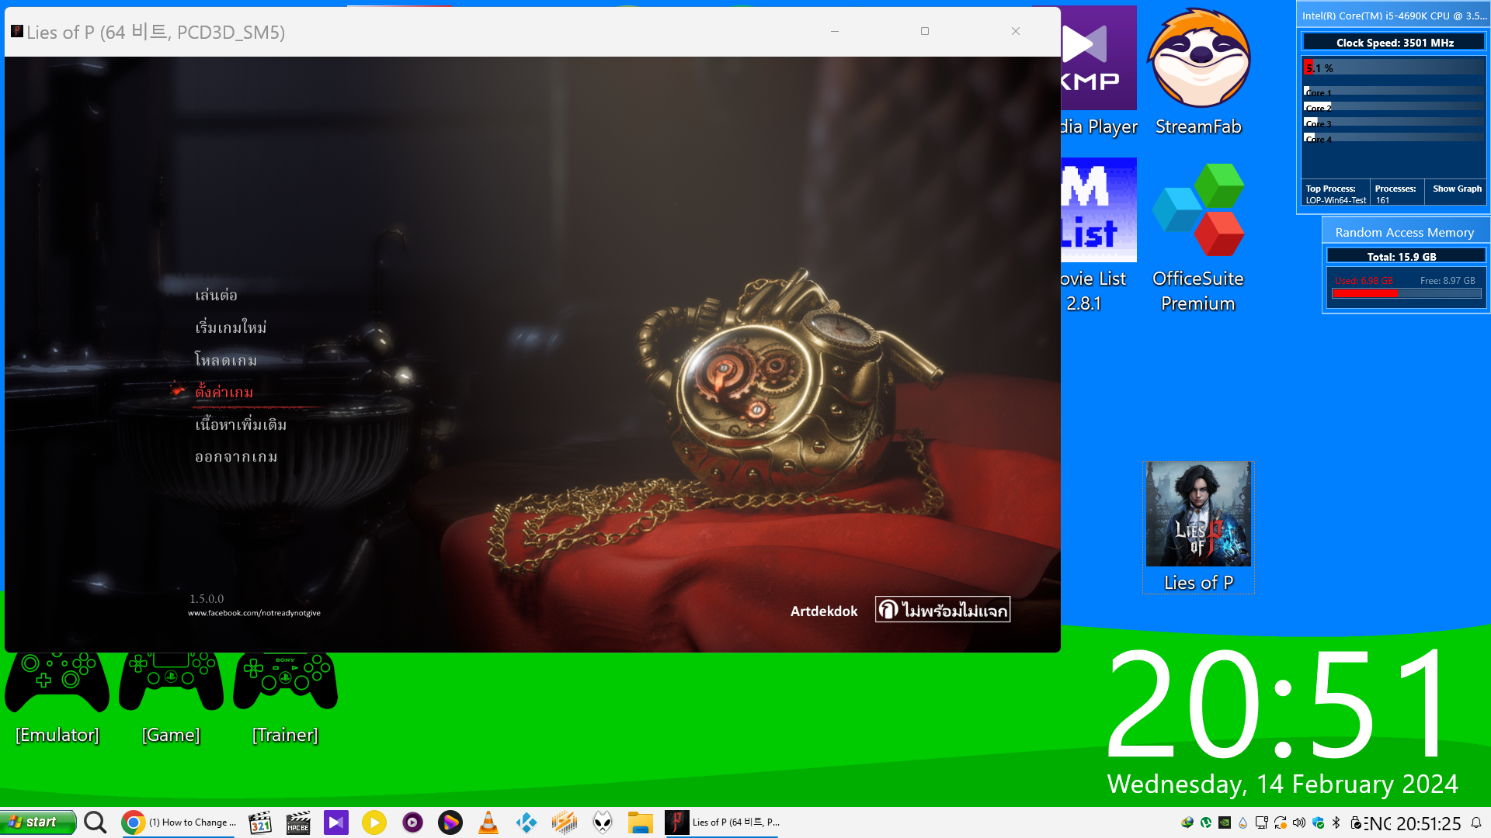
Task: Open the volume speaker tray icon
Action: click(1299, 822)
